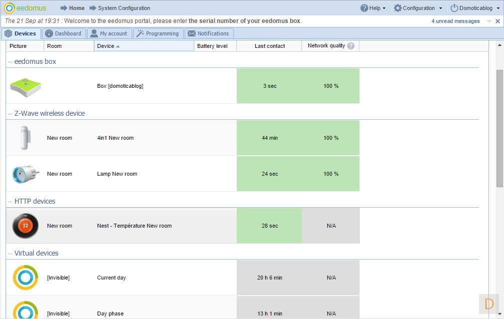This screenshot has width=504, height=319.
Task: Collapse the Virtual devices group
Action: [x=10, y=253]
